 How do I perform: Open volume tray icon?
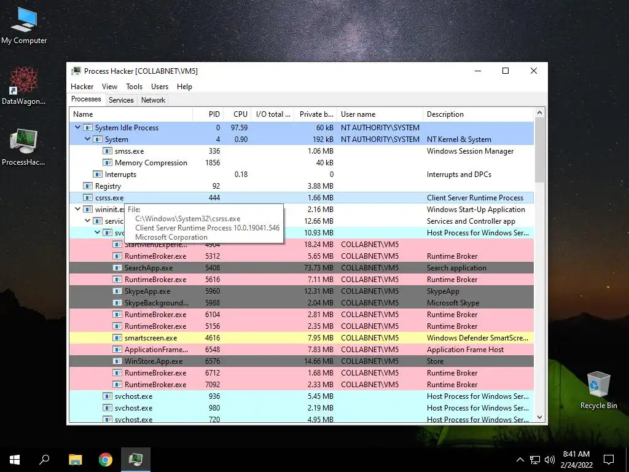pyautogui.click(x=550, y=460)
